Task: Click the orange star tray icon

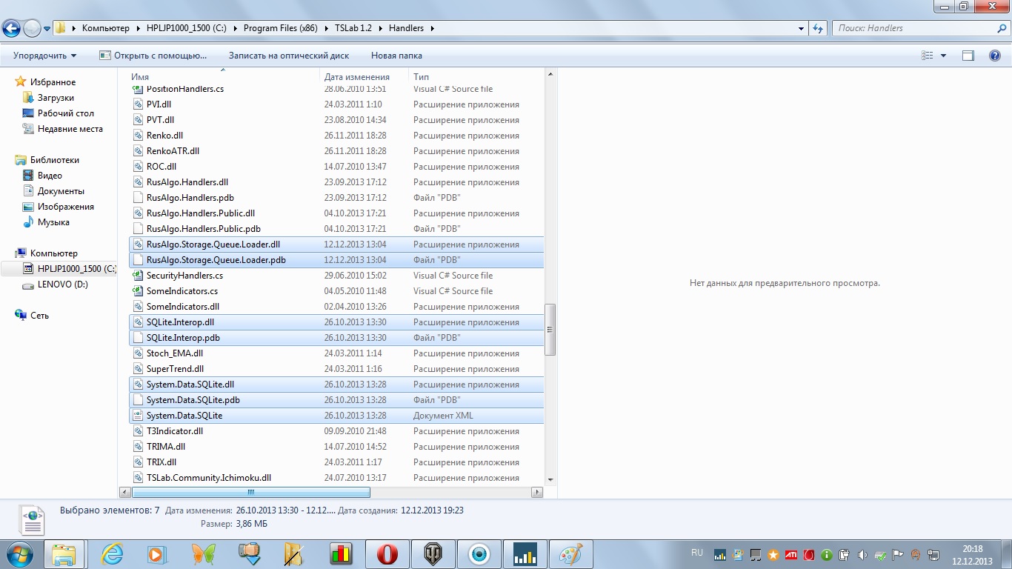Action: coord(773,555)
